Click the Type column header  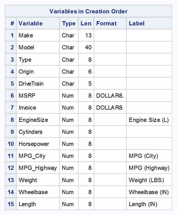[69, 23]
